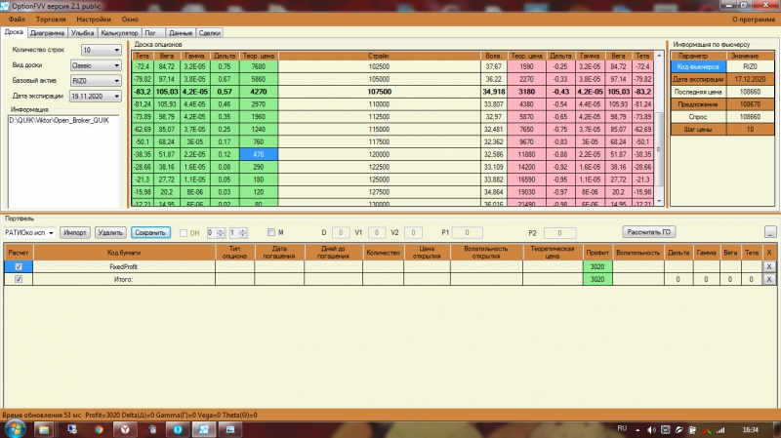This screenshot has height=438, width=781.
Task: Click the Удалить button
Action: click(x=110, y=232)
